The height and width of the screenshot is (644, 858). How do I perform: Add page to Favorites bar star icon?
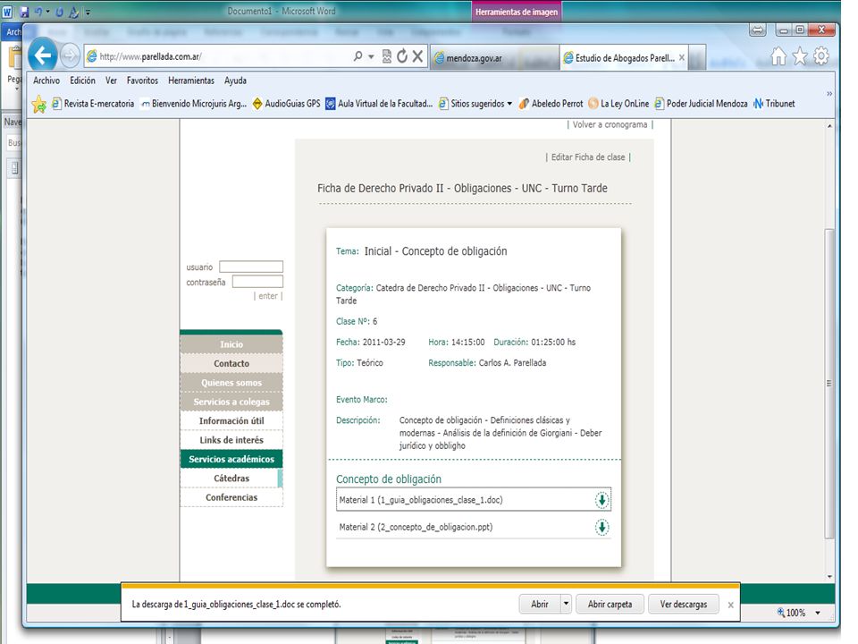click(x=38, y=104)
